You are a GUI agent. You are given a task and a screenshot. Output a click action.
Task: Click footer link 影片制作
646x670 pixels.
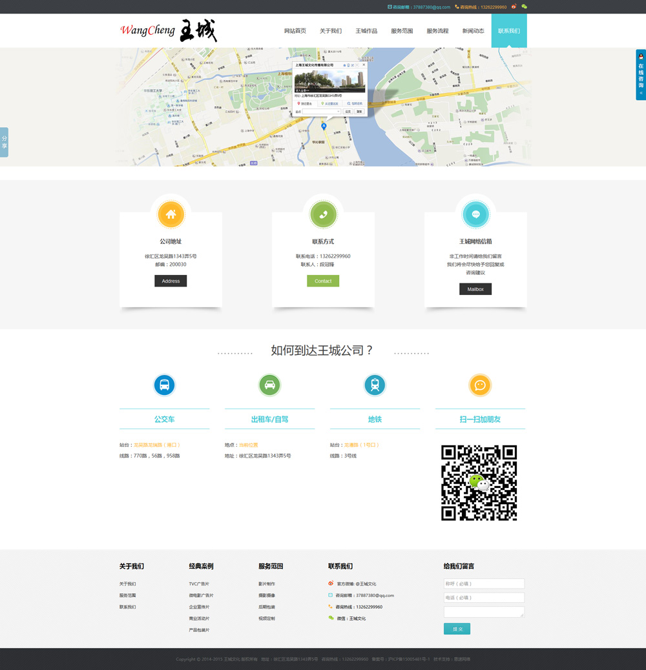pyautogui.click(x=267, y=584)
